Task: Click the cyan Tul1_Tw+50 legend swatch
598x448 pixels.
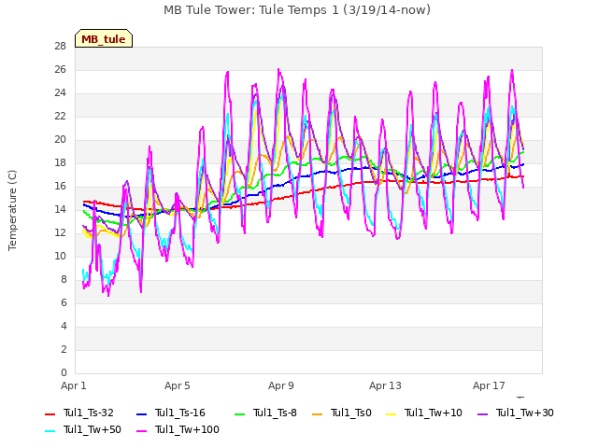Action: pyautogui.click(x=50, y=431)
